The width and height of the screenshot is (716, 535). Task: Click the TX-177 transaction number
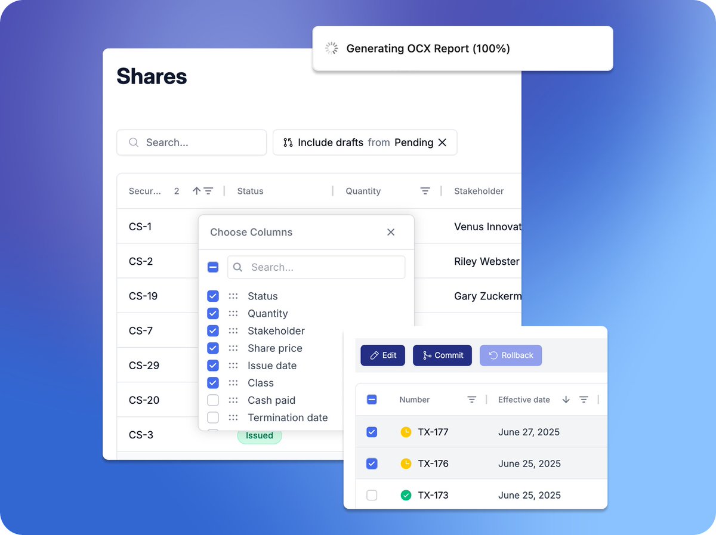(x=433, y=432)
